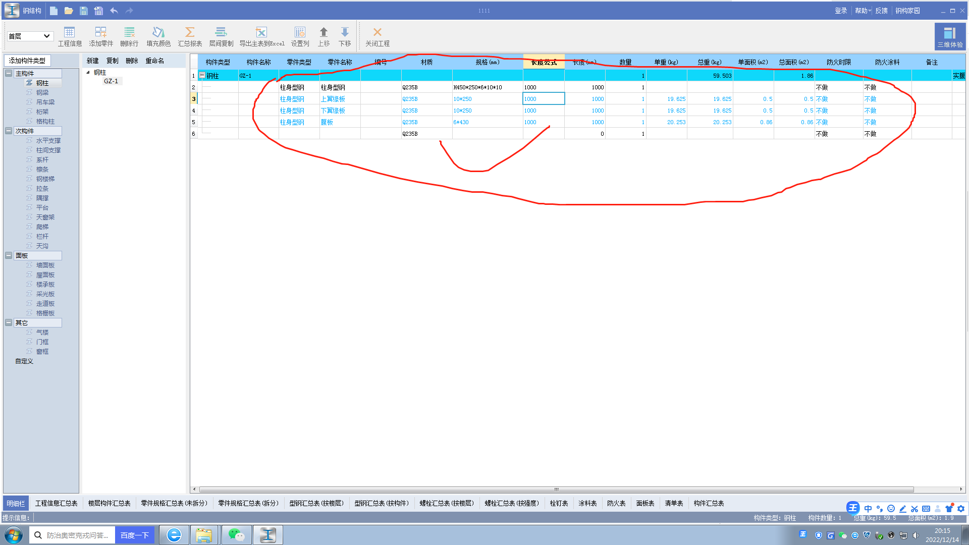This screenshot has width=969, height=545.
Task: Click 重命名 to rename component
Action: 154,61
